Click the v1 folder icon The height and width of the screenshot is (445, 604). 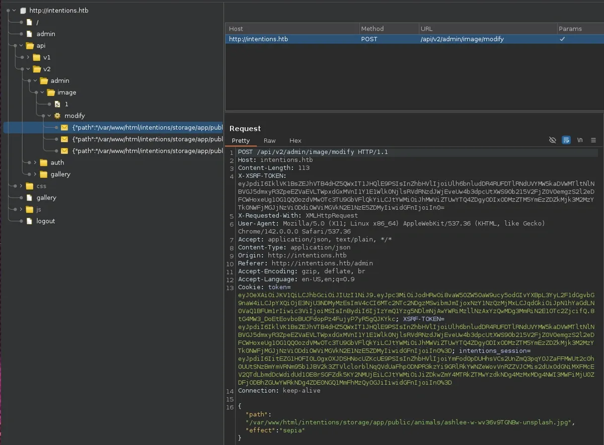[x=37, y=57]
